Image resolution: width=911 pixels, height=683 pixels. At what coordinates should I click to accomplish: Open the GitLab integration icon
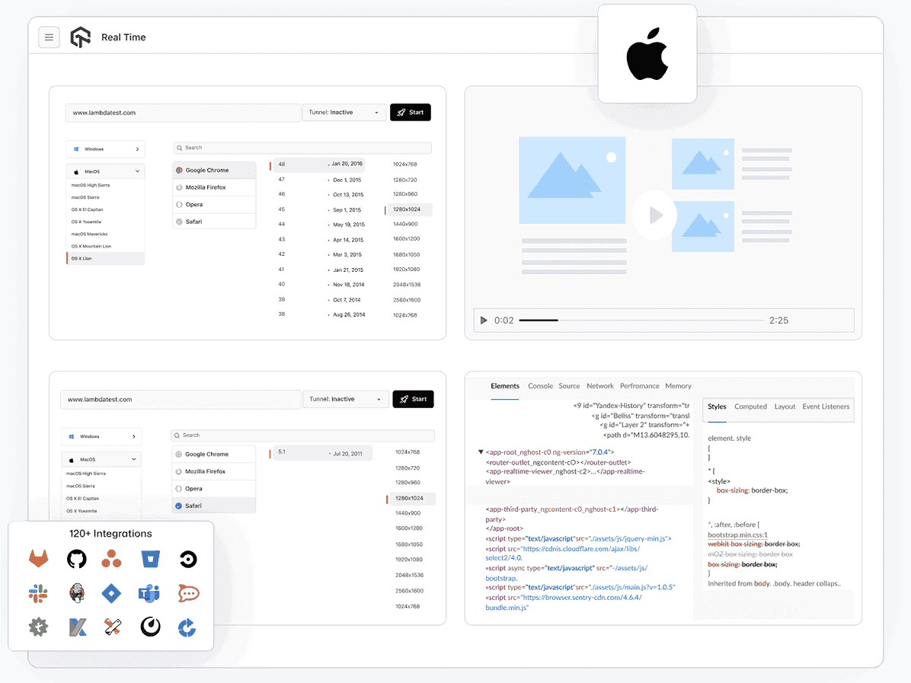pyautogui.click(x=38, y=558)
